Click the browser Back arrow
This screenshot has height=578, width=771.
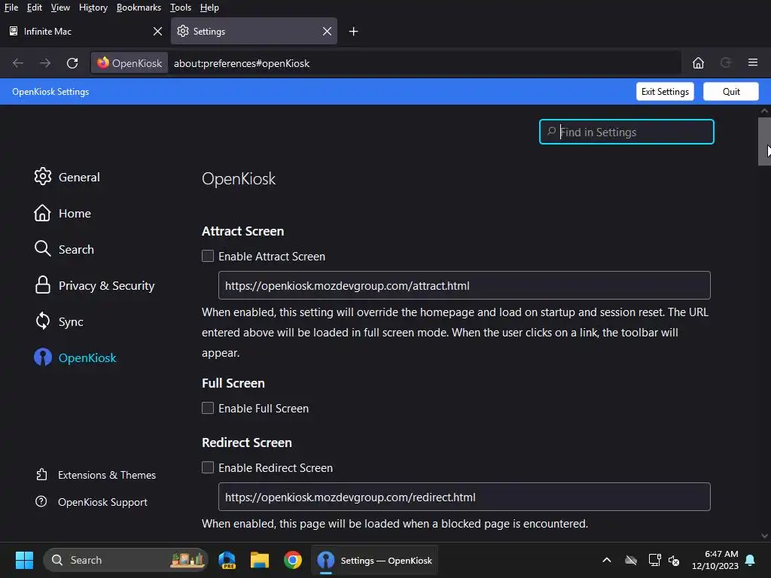(x=18, y=63)
